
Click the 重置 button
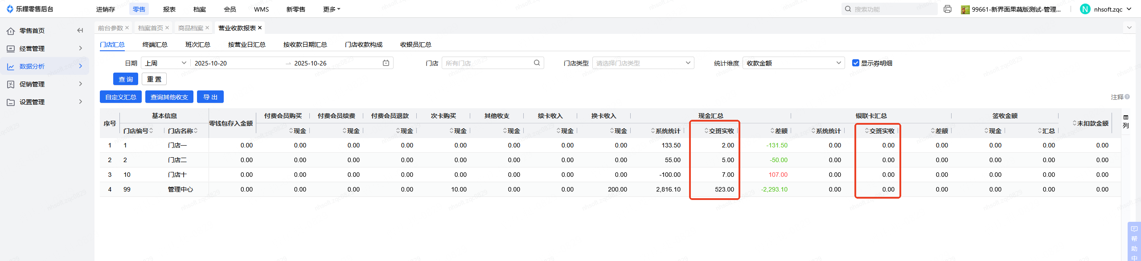click(x=154, y=79)
